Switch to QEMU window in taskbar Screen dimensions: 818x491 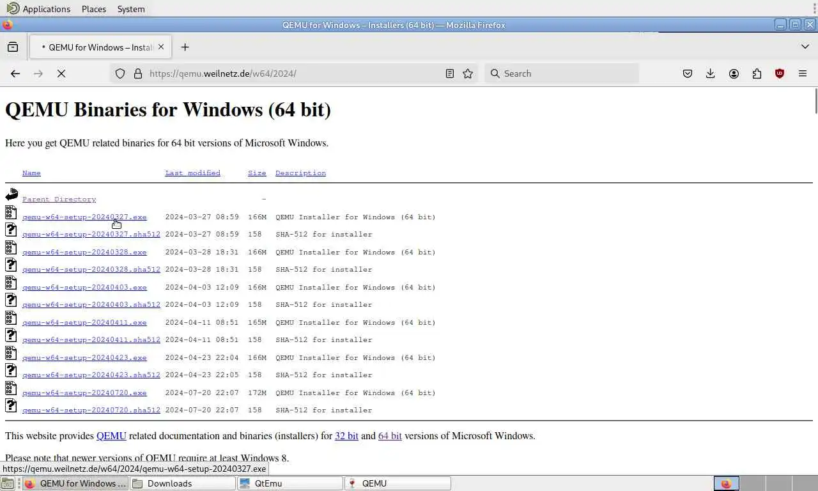click(x=397, y=483)
